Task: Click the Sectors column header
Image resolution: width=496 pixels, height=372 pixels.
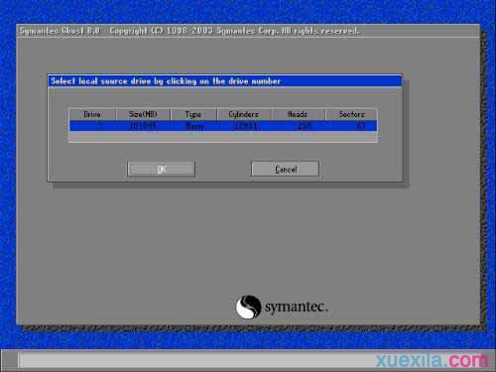Action: pos(351,114)
